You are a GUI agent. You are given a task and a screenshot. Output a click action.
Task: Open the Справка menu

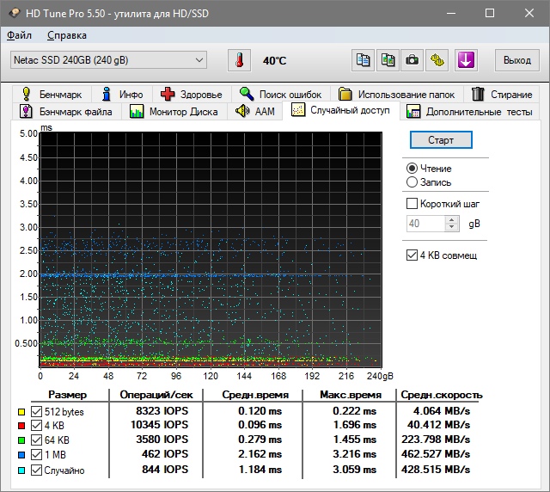(67, 35)
